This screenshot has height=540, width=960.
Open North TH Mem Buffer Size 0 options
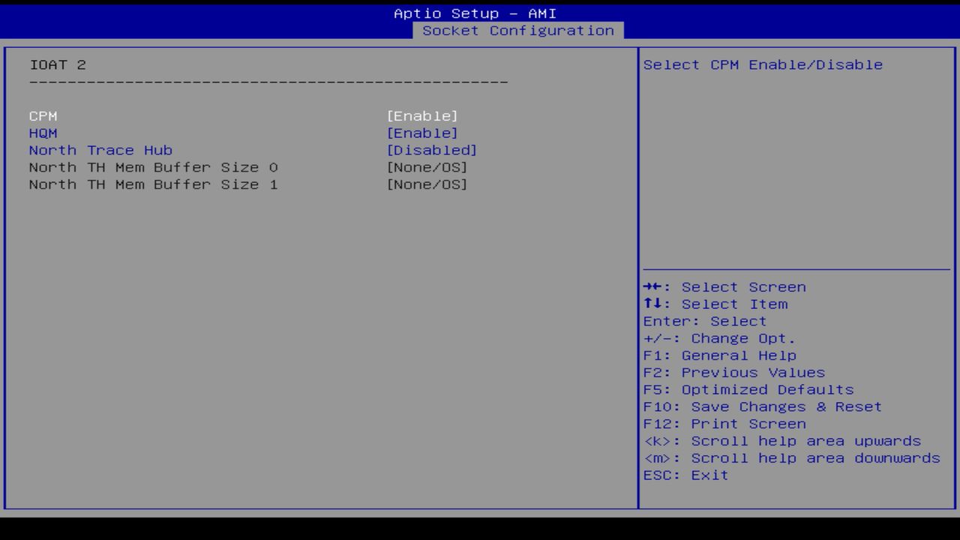pyautogui.click(x=427, y=167)
